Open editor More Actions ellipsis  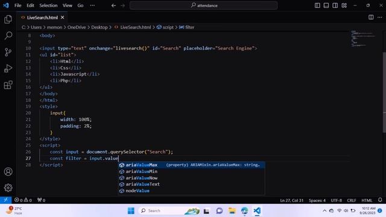pyautogui.click(x=380, y=17)
